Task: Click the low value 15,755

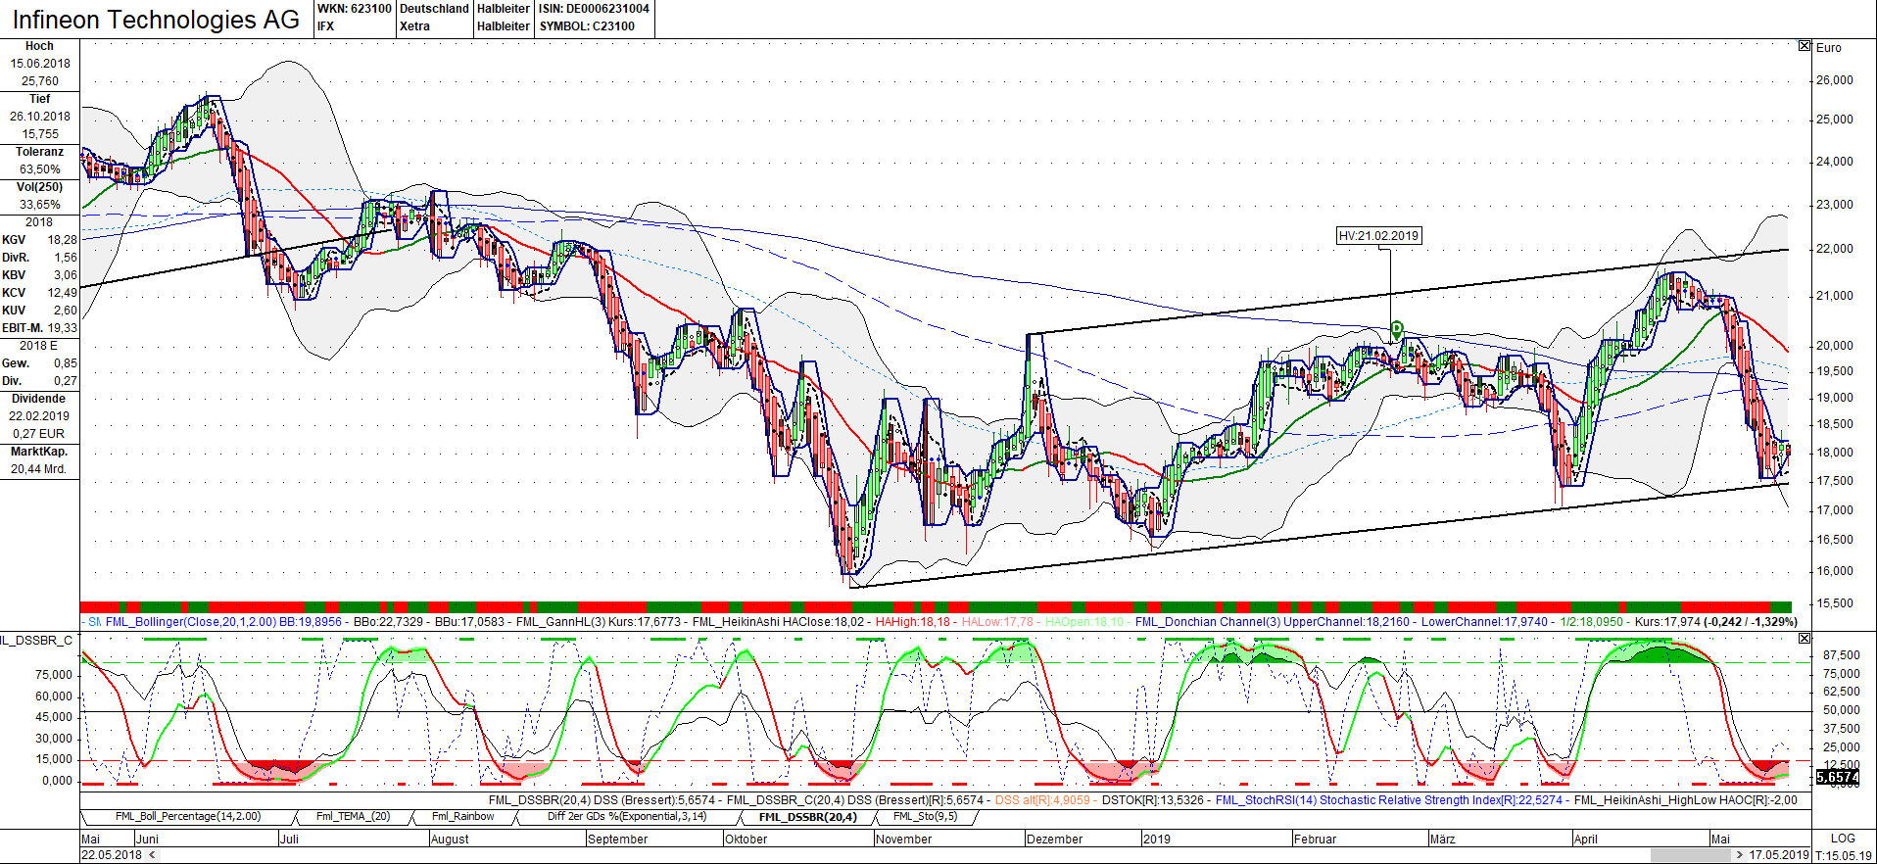Action: (40, 134)
